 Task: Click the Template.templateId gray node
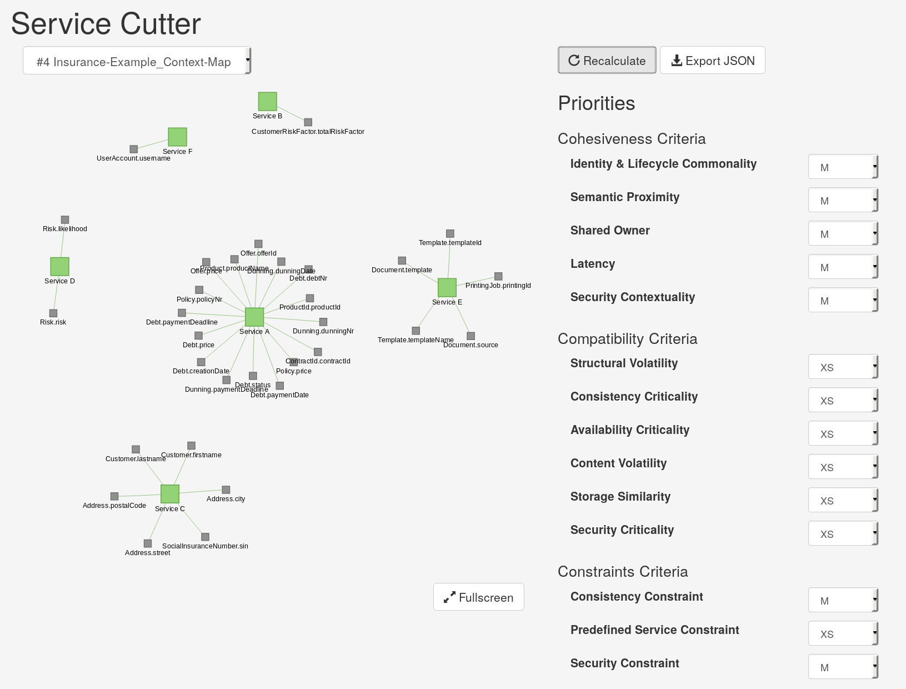coord(451,233)
